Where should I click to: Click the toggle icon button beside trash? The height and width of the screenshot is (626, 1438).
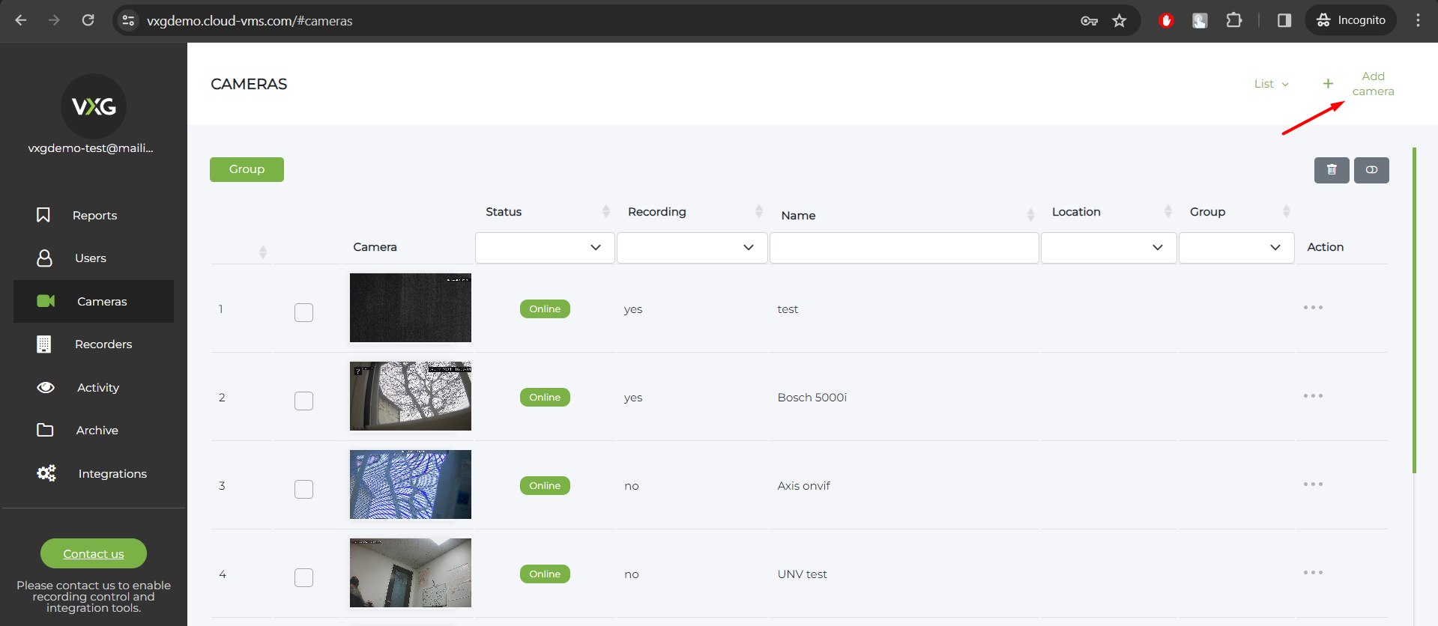1371,170
